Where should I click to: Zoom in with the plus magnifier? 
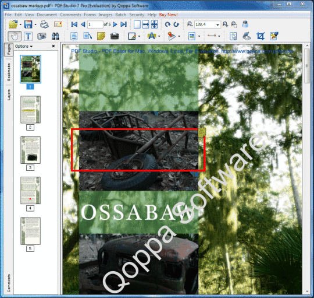[x=225, y=24]
